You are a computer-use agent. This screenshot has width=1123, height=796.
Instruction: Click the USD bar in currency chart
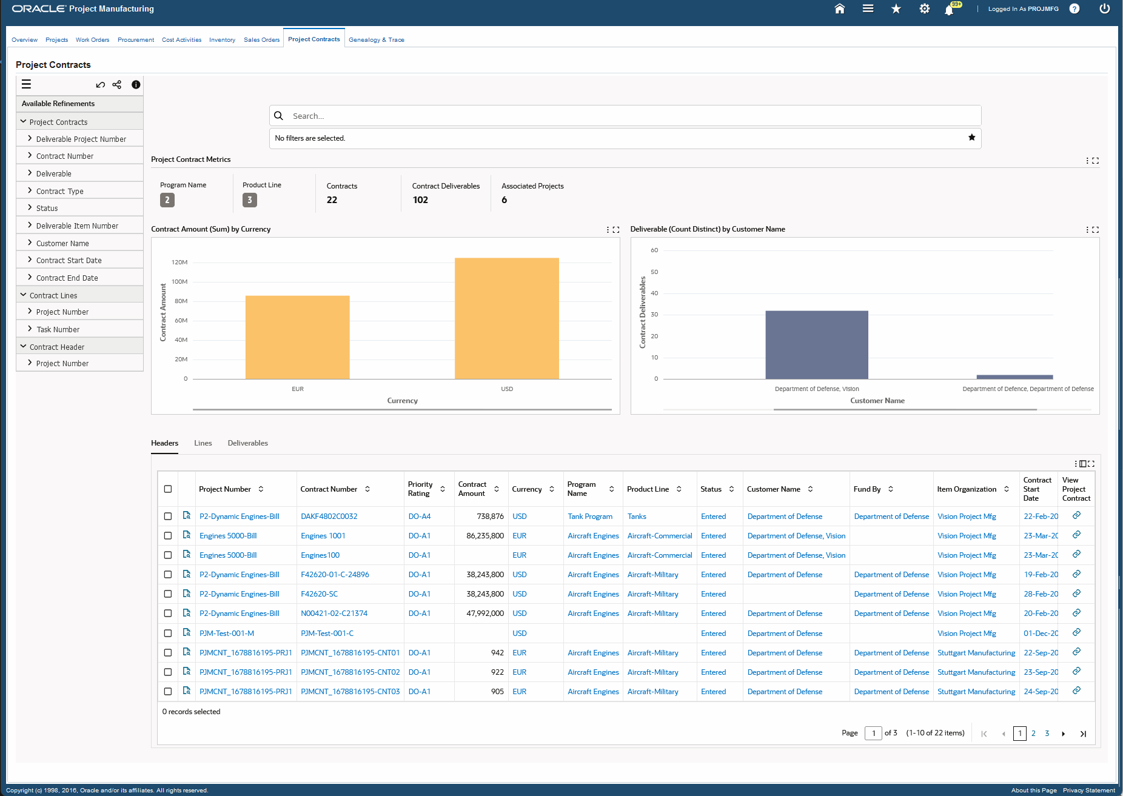tap(507, 318)
